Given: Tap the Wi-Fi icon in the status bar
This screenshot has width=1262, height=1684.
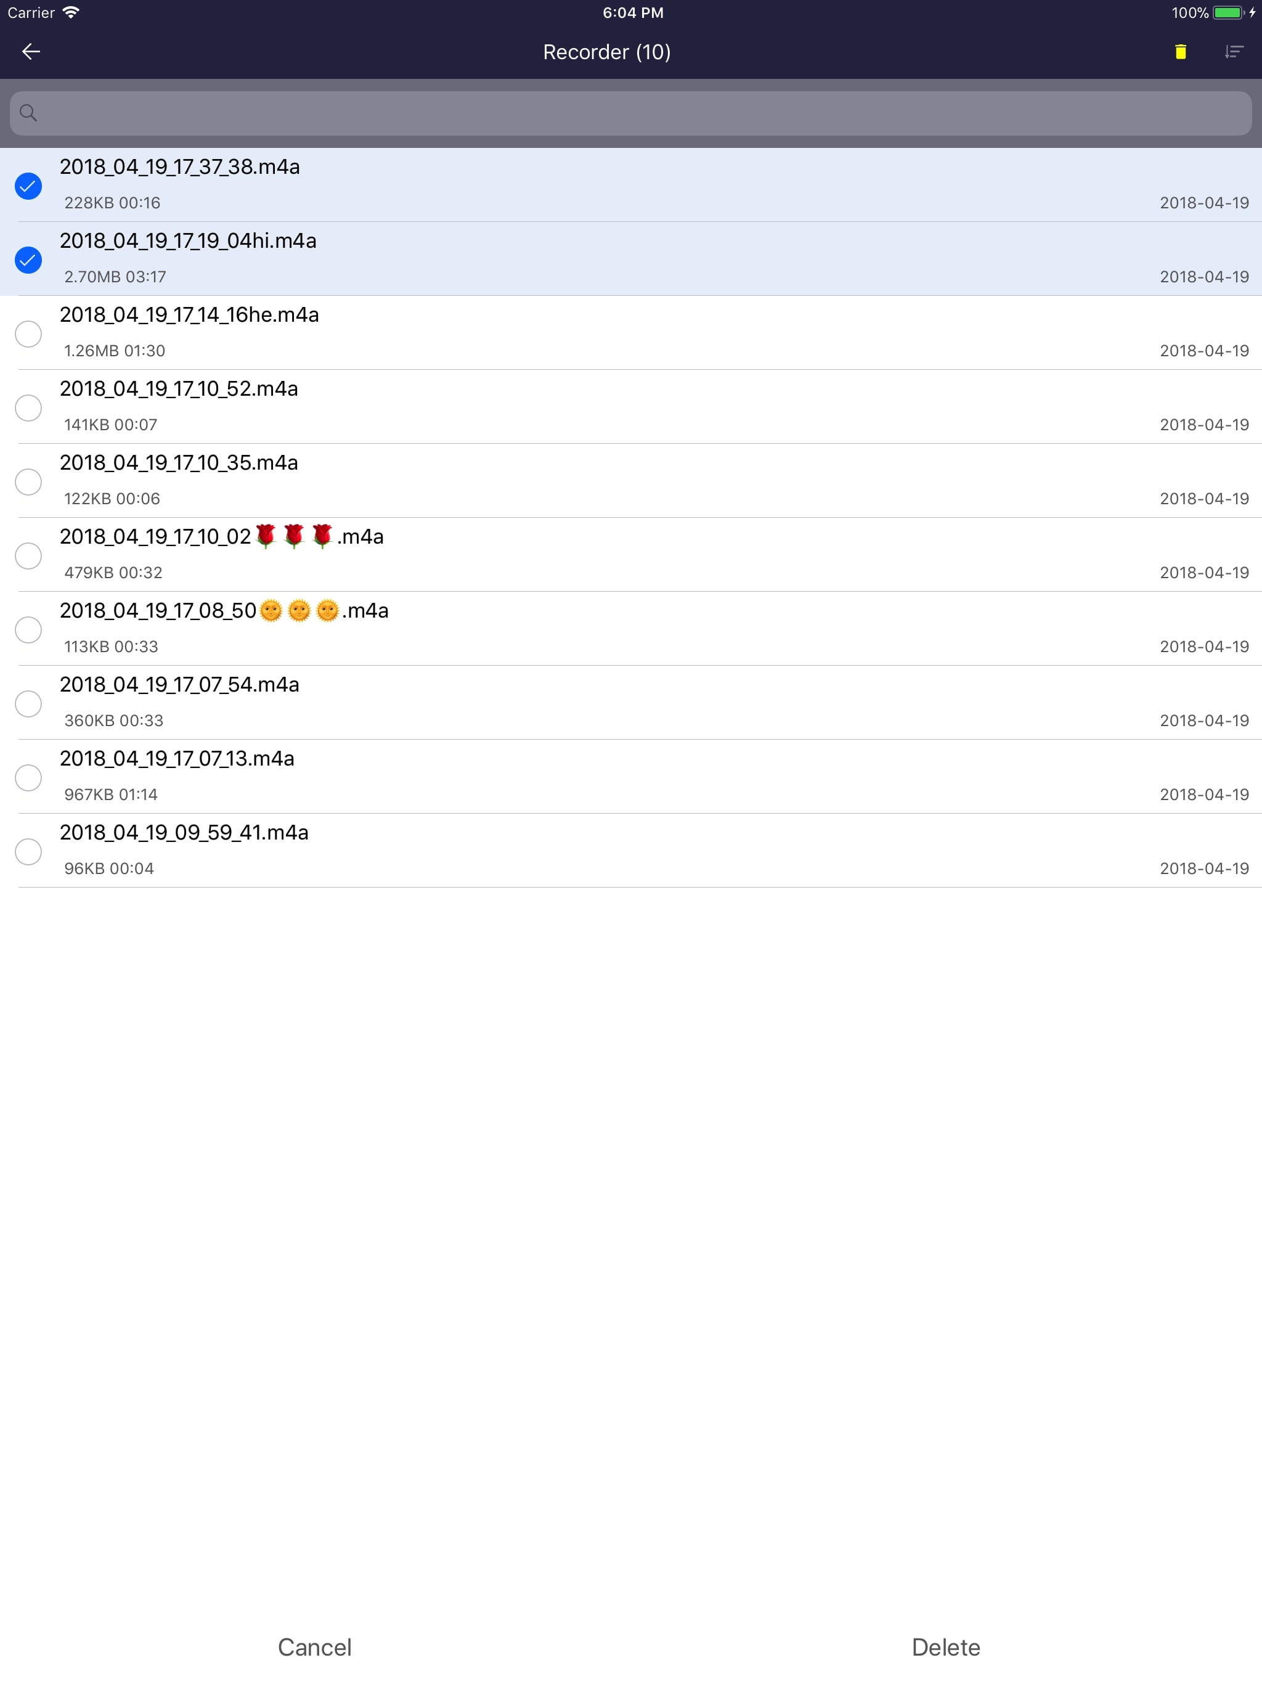Looking at the screenshot, I should click(x=71, y=12).
